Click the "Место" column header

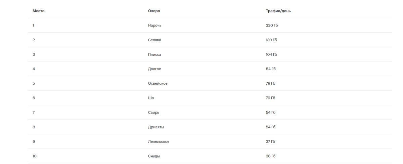(38, 11)
